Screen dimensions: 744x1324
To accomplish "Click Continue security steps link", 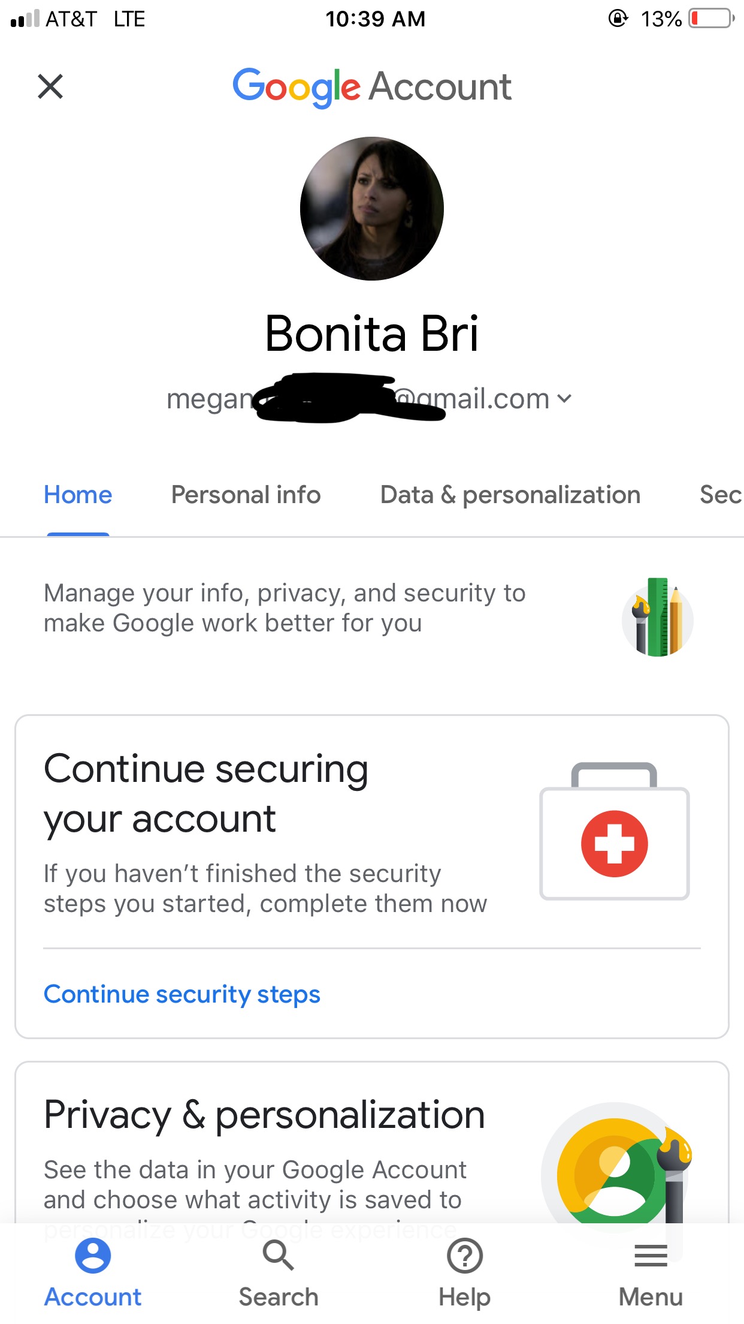I will pyautogui.click(x=182, y=994).
